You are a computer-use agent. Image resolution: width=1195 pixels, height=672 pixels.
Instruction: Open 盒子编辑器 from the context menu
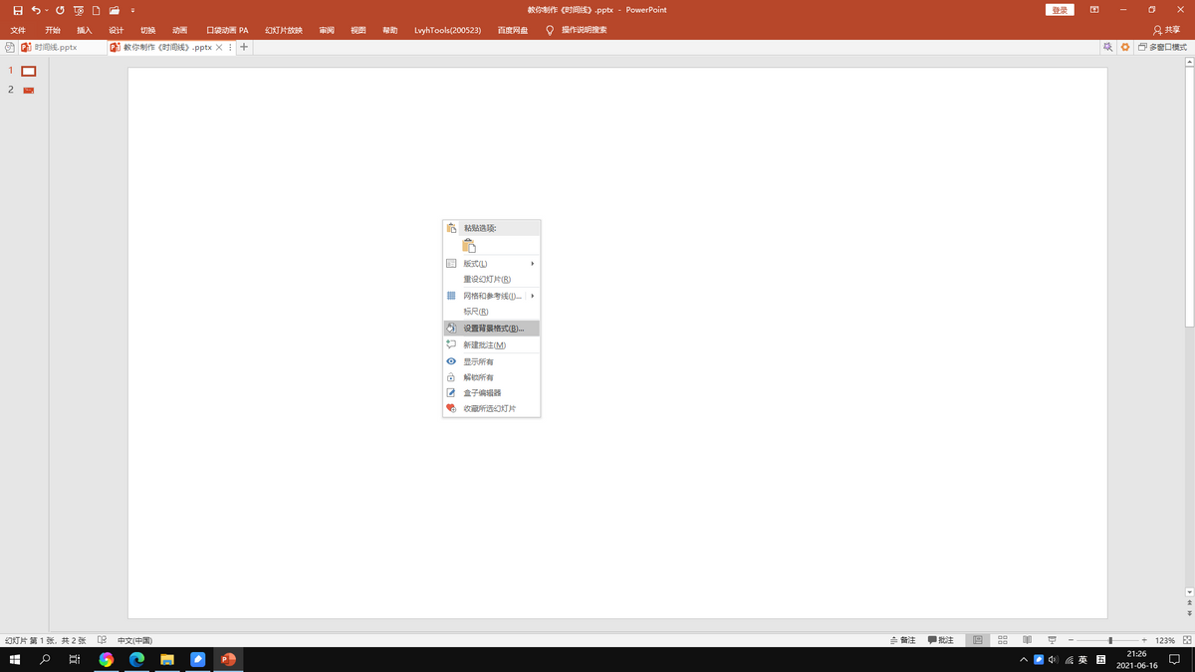[x=491, y=393]
